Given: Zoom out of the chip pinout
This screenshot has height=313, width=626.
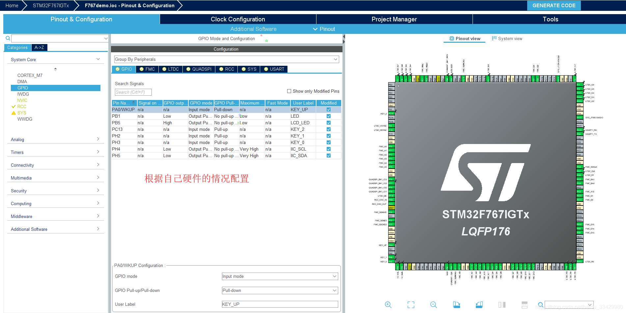Looking at the screenshot, I should coord(434,305).
